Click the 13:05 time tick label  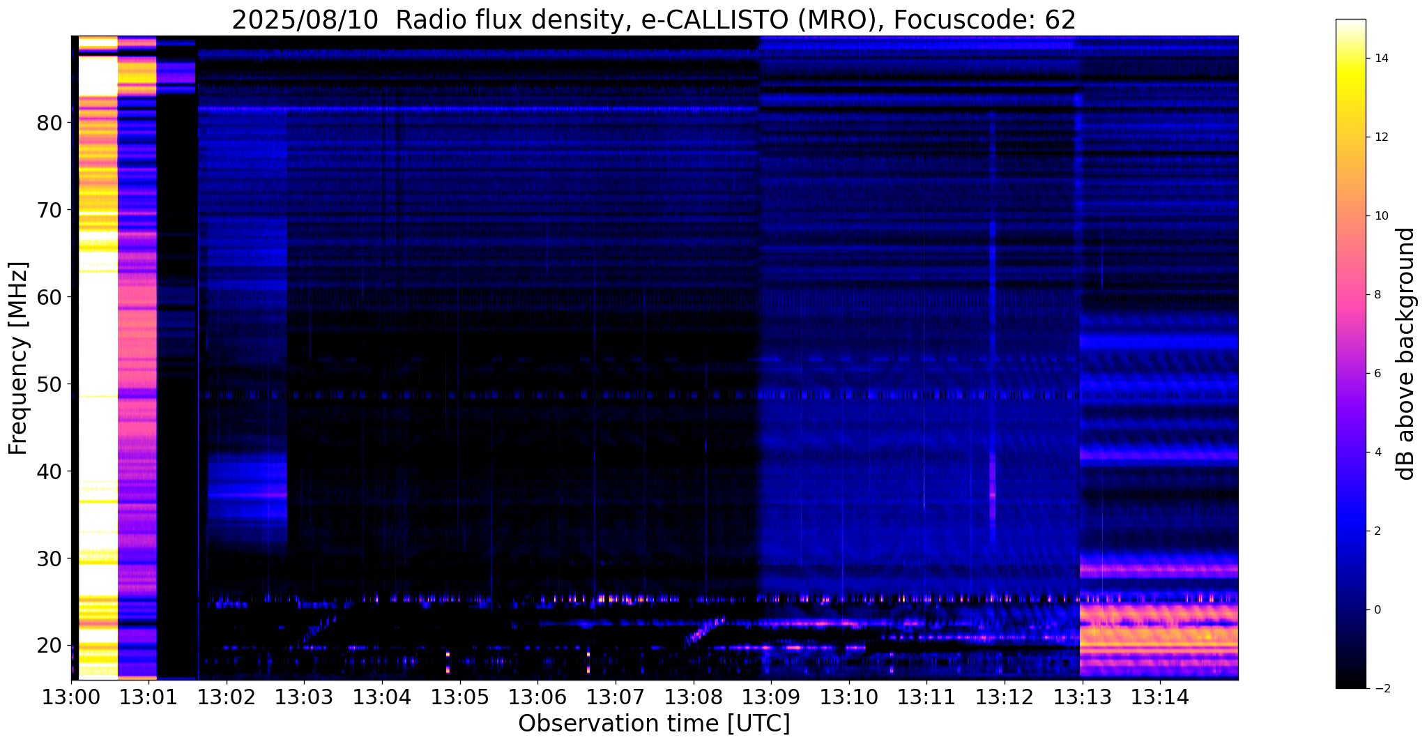click(459, 697)
